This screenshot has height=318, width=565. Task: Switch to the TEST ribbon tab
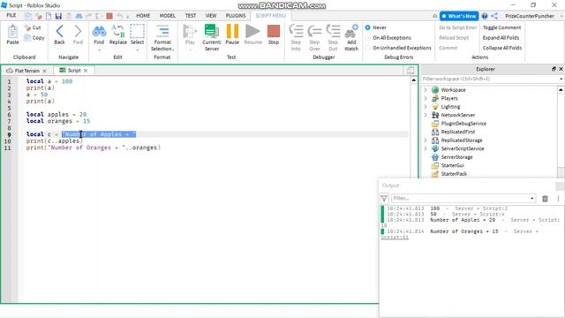tap(191, 16)
